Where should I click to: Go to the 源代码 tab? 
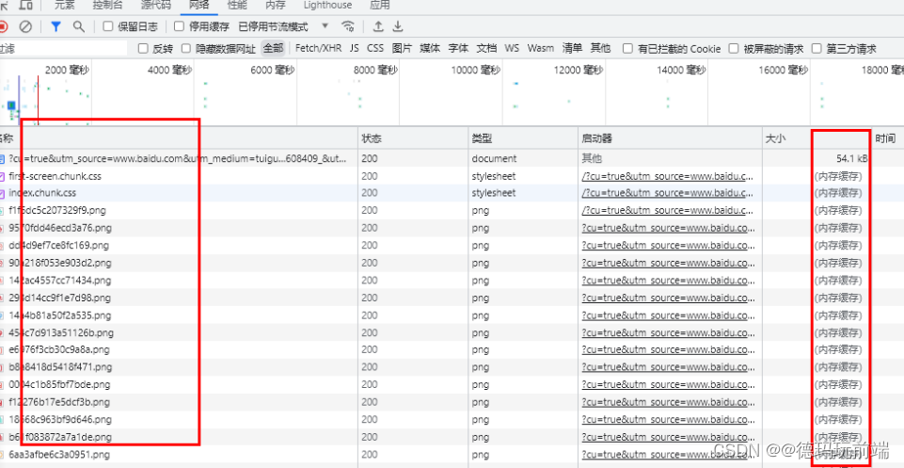tap(155, 6)
